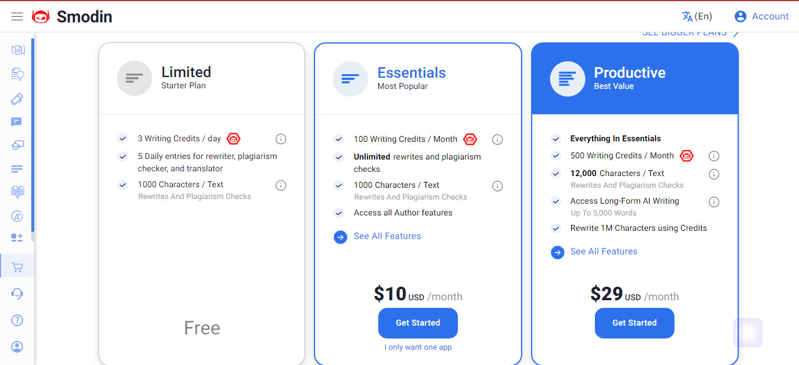Viewport: 799px width, 365px height.
Task: Open the Account menu
Action: (761, 16)
